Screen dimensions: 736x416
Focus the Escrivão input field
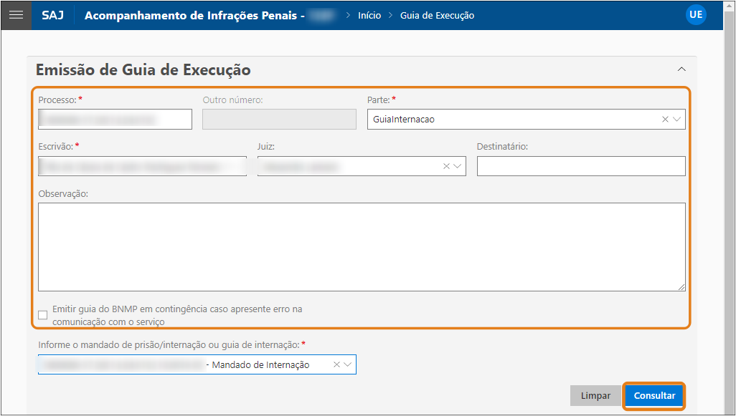(x=142, y=166)
